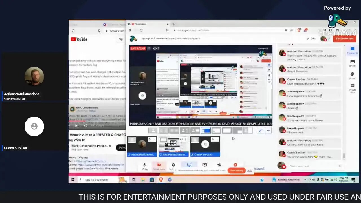This screenshot has width=361, height=203.
Task: Toggle mic on ActionsNotDistractions camera thumbnail
Action: pos(150,139)
